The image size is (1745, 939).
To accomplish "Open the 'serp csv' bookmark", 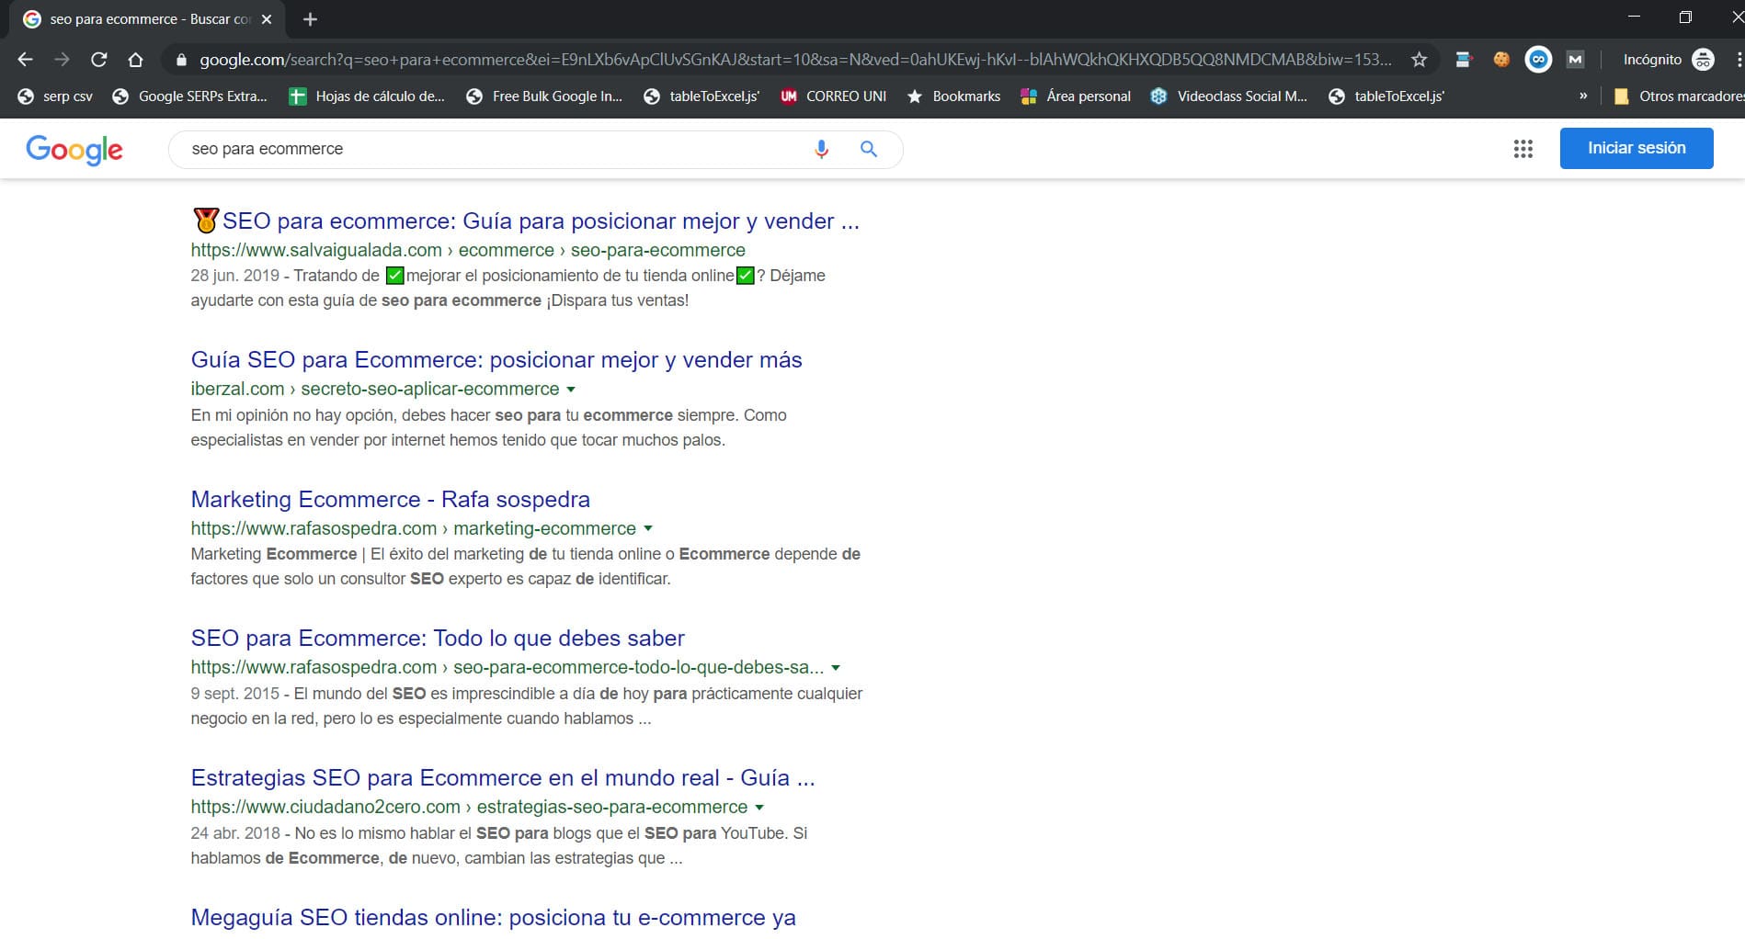I will point(56,96).
